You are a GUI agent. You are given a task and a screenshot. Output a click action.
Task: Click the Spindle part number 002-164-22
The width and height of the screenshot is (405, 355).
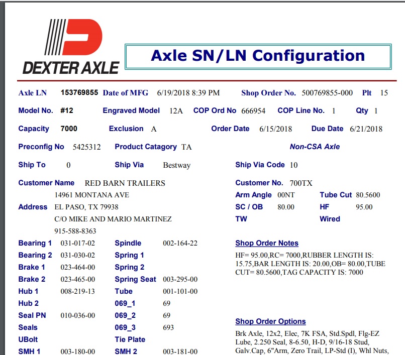pos(180,244)
